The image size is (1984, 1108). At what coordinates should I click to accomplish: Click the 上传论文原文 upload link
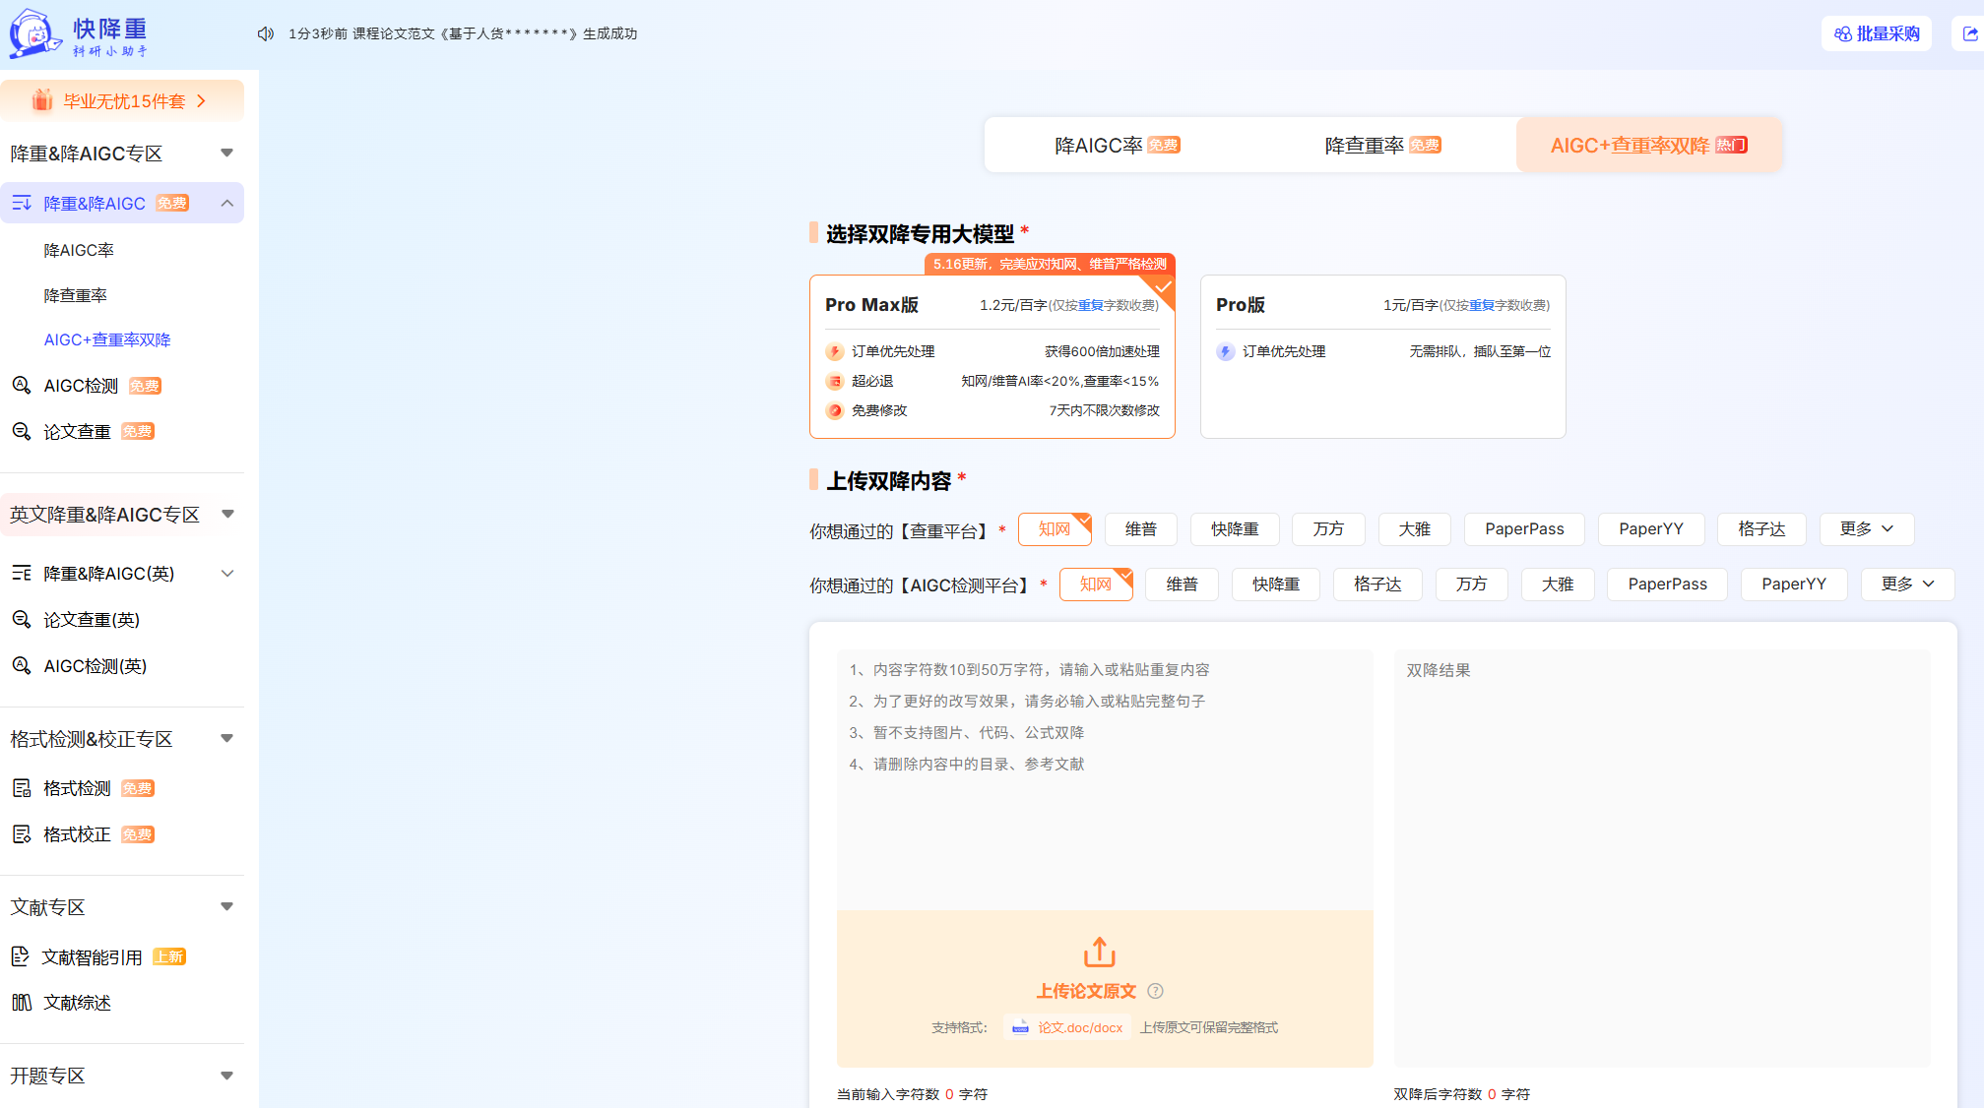(1086, 991)
